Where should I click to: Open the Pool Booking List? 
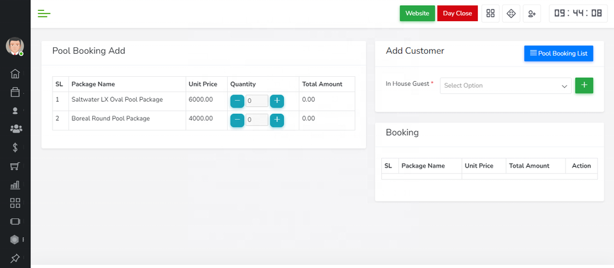[x=558, y=54]
